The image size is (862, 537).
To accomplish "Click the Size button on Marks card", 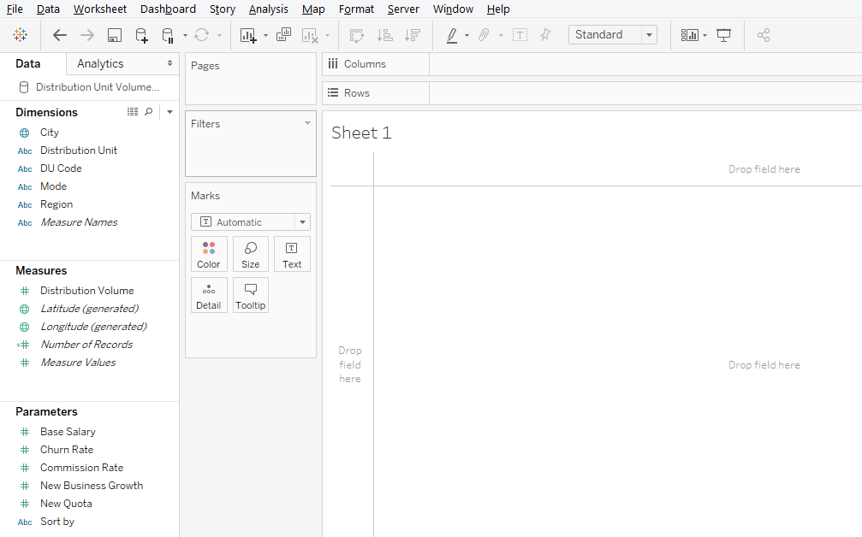I will (250, 253).
